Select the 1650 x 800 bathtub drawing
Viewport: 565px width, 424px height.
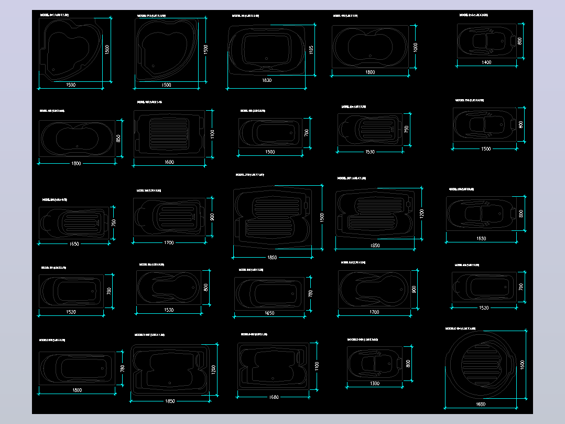pos(482,214)
